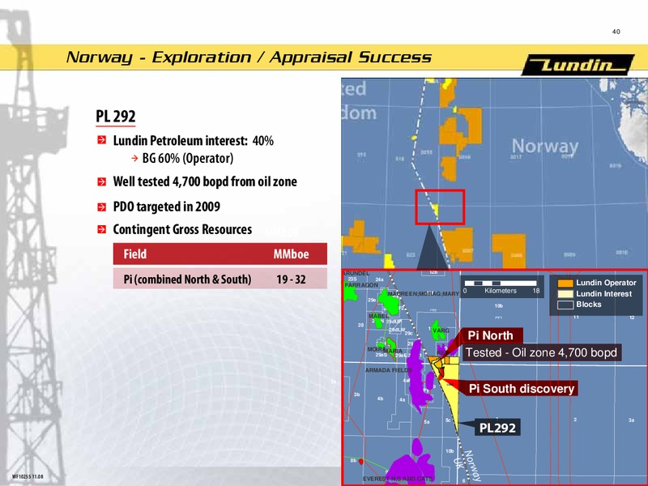
Task: Click the slide title 'Norway - Exploration / Appraisal Success'
Action: [249, 57]
